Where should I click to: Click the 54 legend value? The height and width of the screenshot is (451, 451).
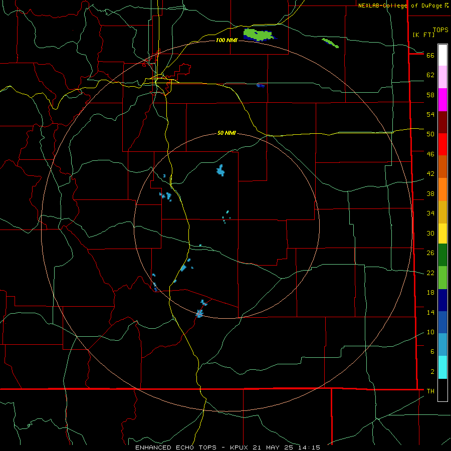(x=430, y=114)
